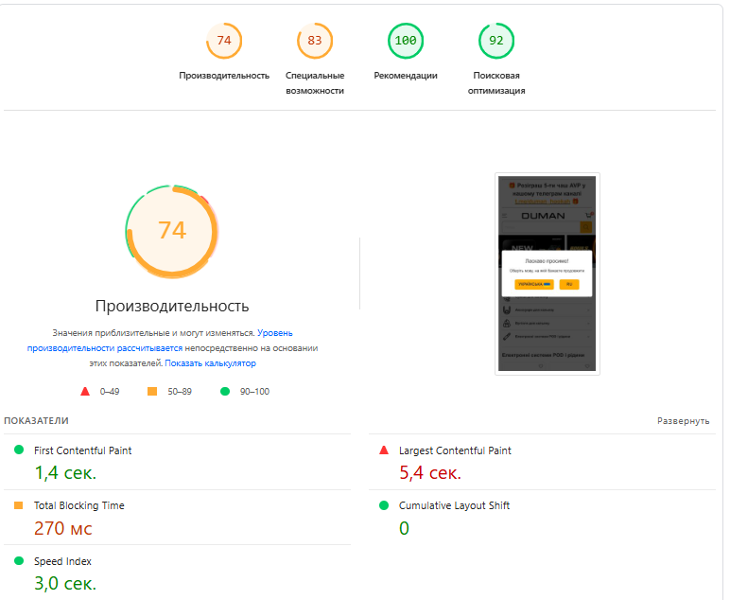Click the 'Рекомендации' category label

[406, 76]
